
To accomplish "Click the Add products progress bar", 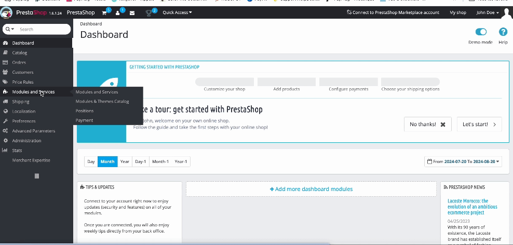I will pos(287,82).
